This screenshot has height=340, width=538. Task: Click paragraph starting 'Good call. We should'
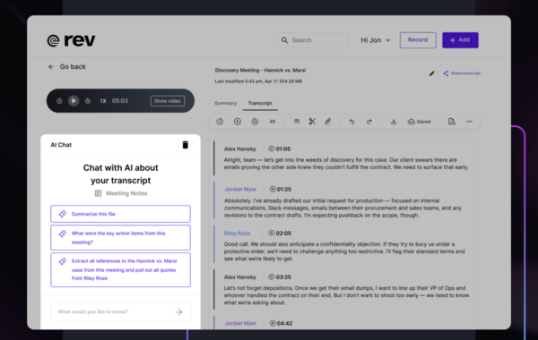pyautogui.click(x=344, y=251)
